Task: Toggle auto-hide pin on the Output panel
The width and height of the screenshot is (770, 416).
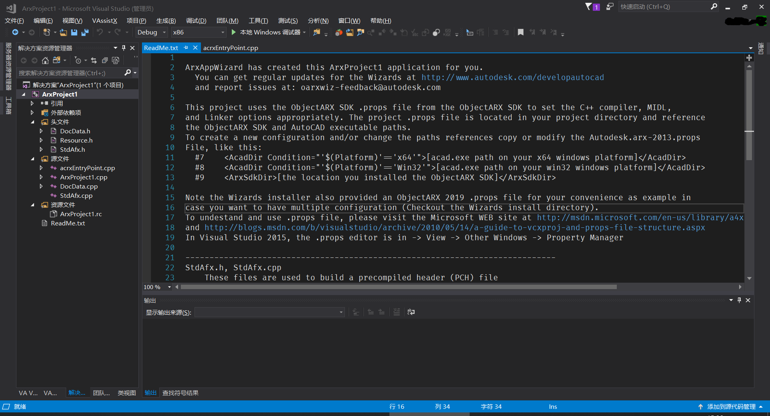Action: tap(740, 300)
